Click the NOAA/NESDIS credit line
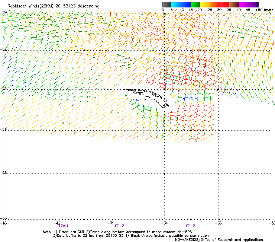The height and width of the screenshot is (242, 275). tap(219, 240)
